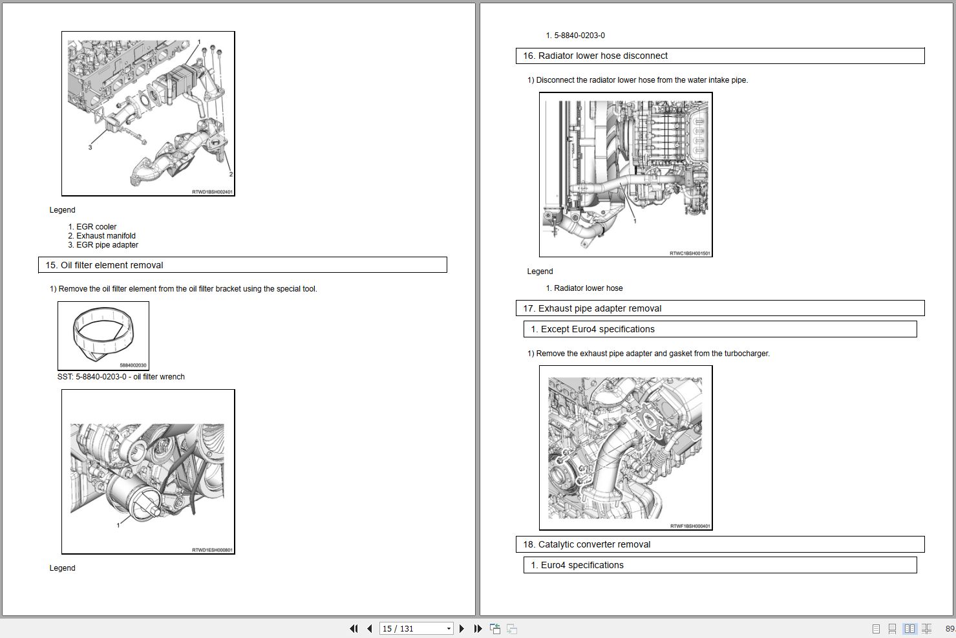Click the 'Legend' label under the radiator hose diagram
This screenshot has width=956, height=638.
[x=540, y=271]
